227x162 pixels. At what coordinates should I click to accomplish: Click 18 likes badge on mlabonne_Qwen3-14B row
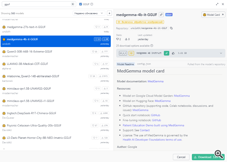pyautogui.click(x=92, y=76)
